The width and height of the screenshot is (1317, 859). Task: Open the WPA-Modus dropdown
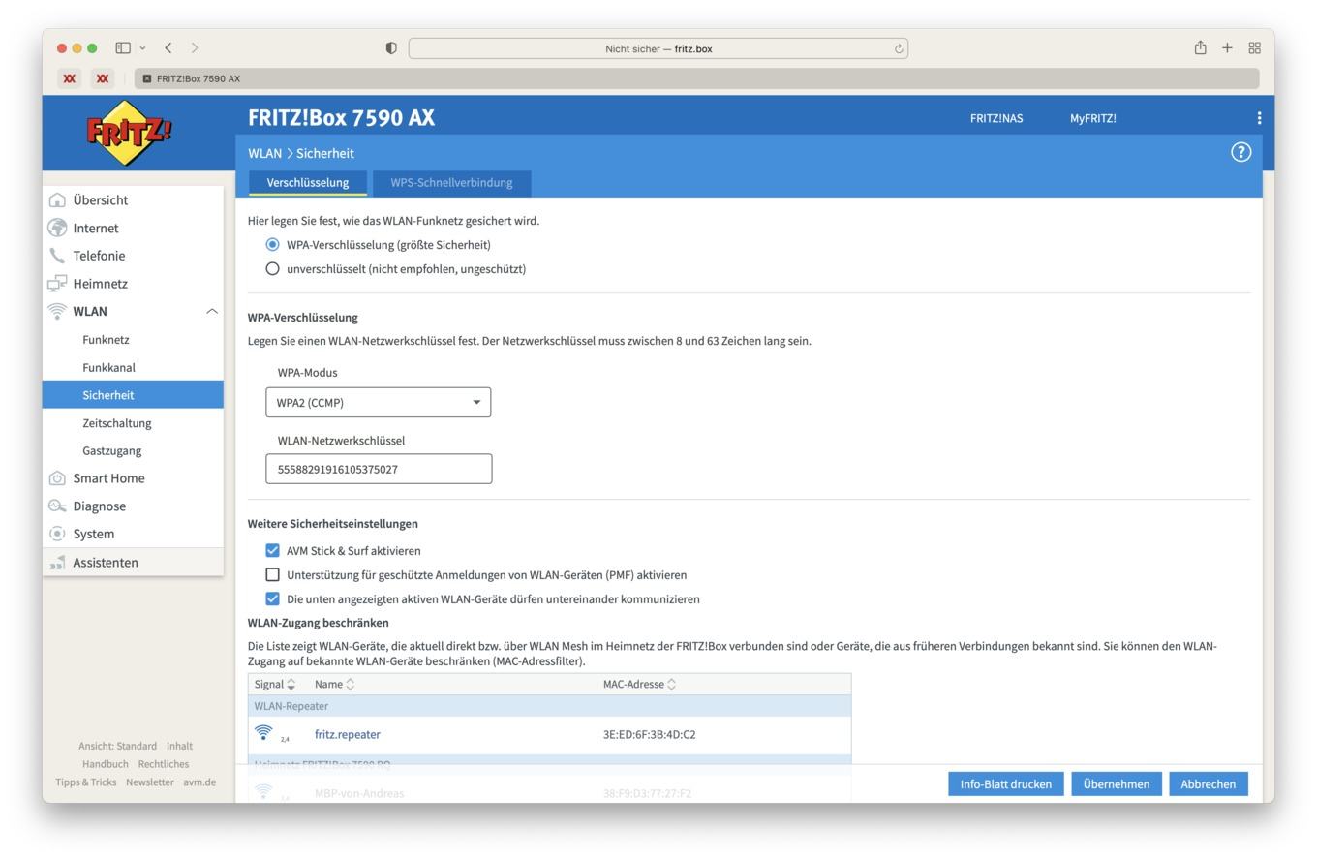pos(379,403)
